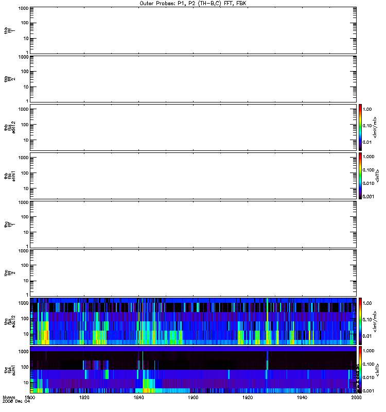Viewport: 386px width, 412px height.
Task: Click inside the thb fbk edc12 panel
Action: pyautogui.click(x=193, y=127)
